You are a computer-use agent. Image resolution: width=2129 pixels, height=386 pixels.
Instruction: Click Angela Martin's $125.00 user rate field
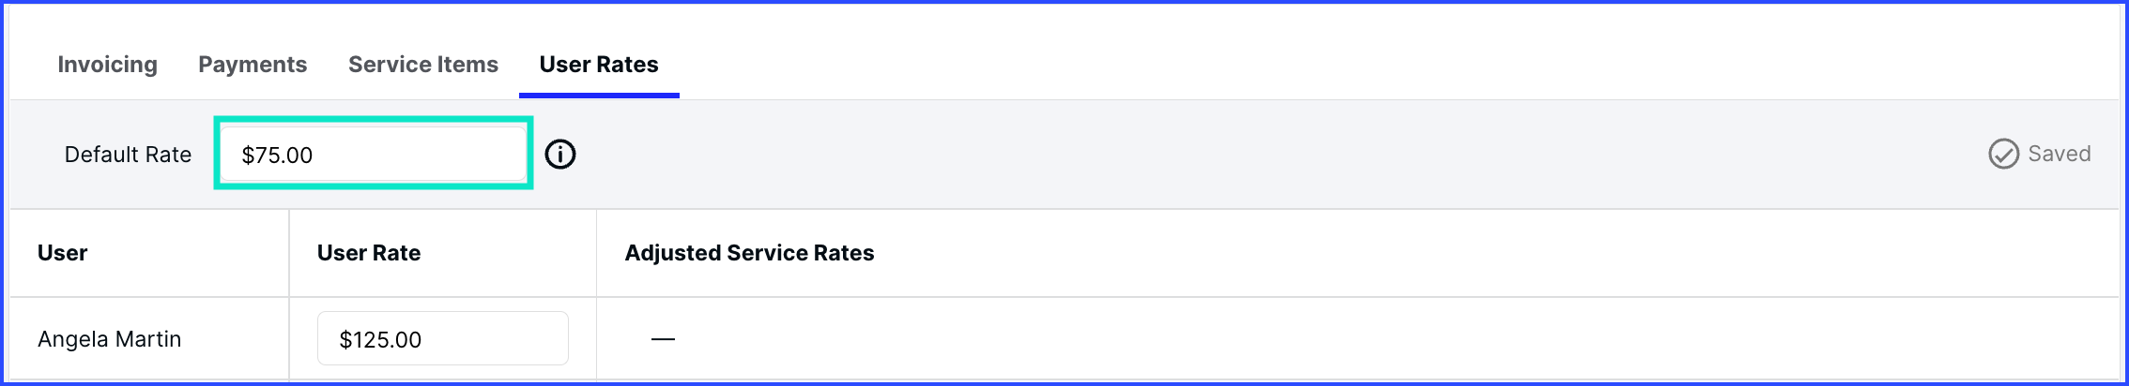pyautogui.click(x=443, y=338)
